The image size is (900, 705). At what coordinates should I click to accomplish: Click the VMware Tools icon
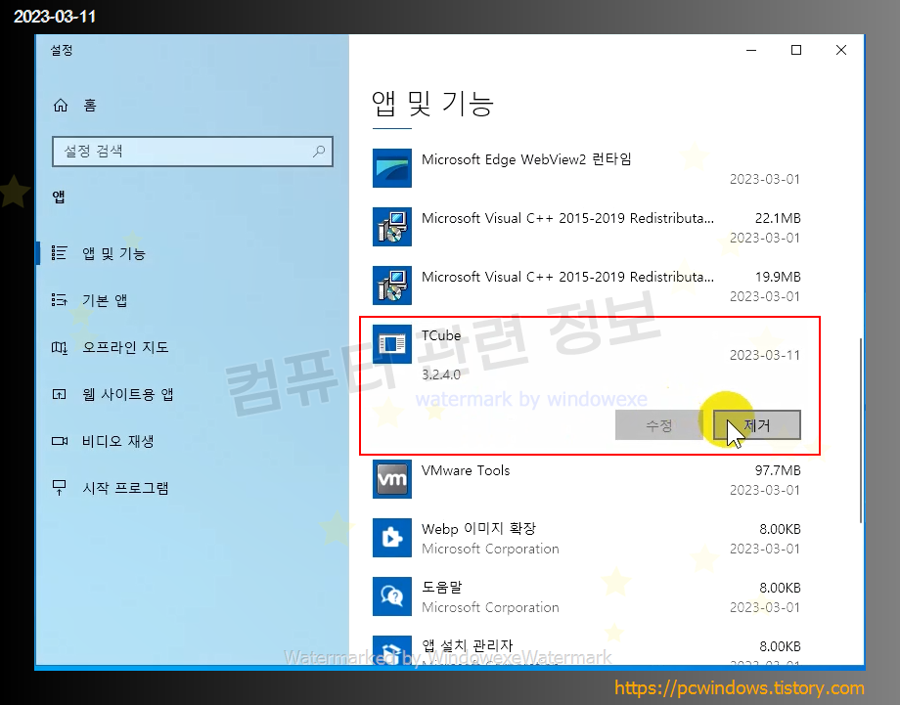pos(392,479)
